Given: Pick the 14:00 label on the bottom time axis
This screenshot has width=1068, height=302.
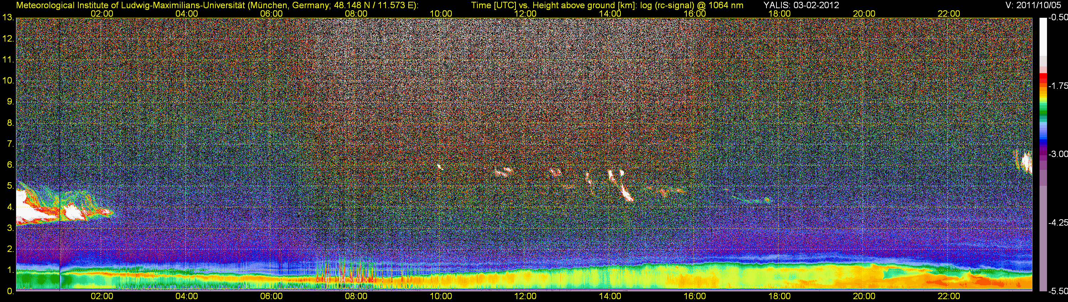Looking at the screenshot, I should (x=610, y=296).
